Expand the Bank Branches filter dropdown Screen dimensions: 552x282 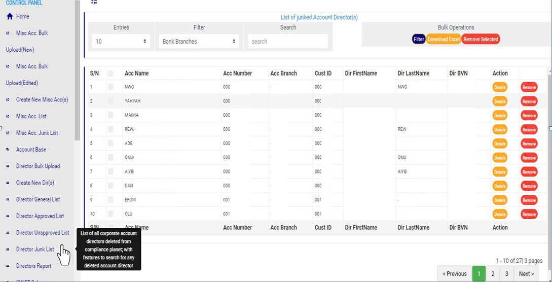199,42
